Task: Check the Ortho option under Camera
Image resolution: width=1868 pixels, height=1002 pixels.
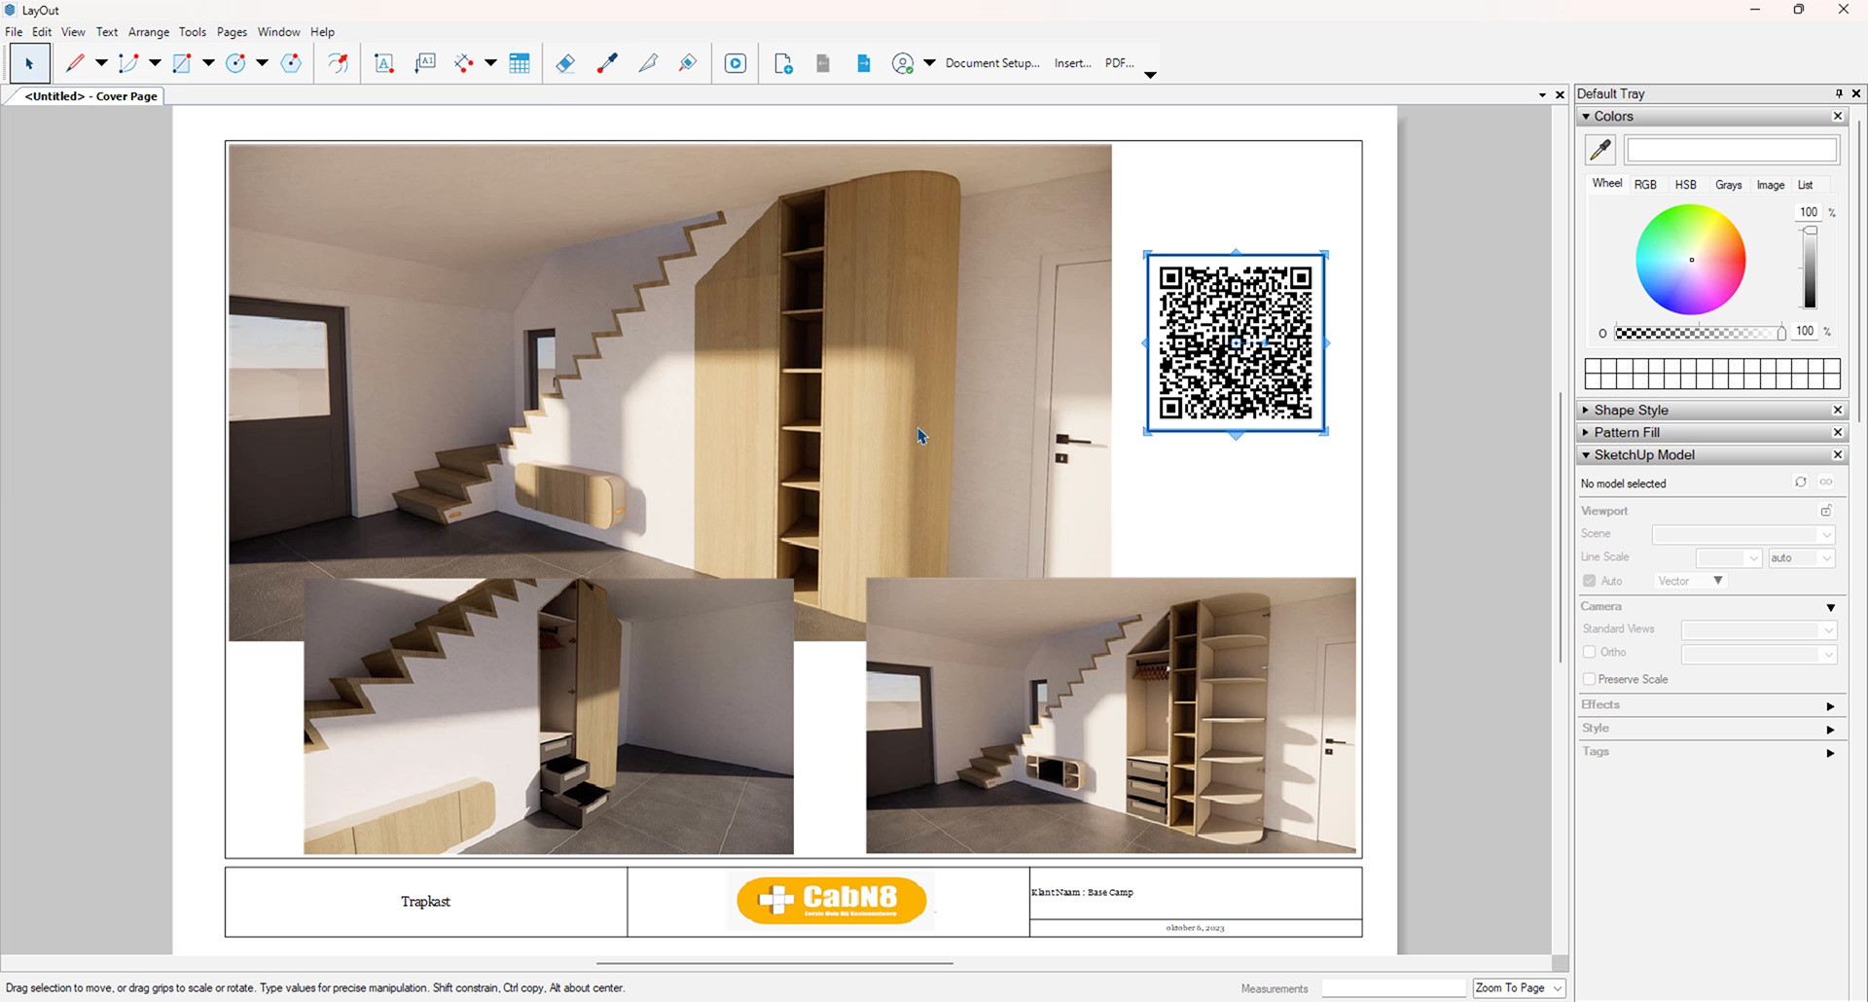Action: (1588, 652)
